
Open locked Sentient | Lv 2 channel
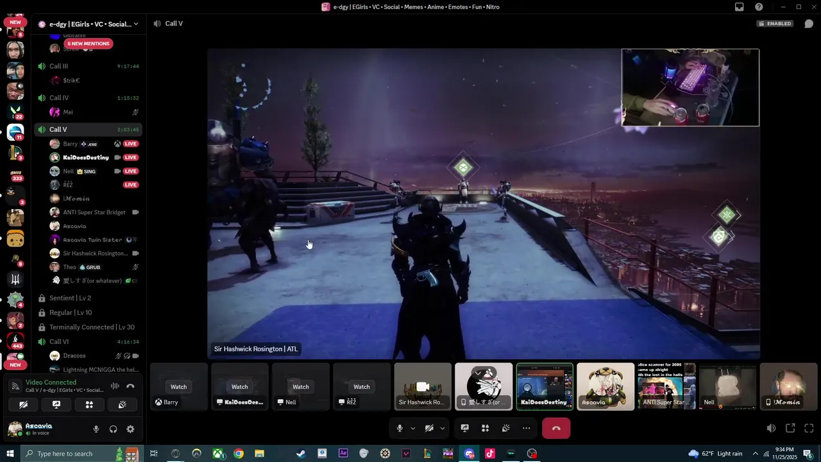point(88,298)
